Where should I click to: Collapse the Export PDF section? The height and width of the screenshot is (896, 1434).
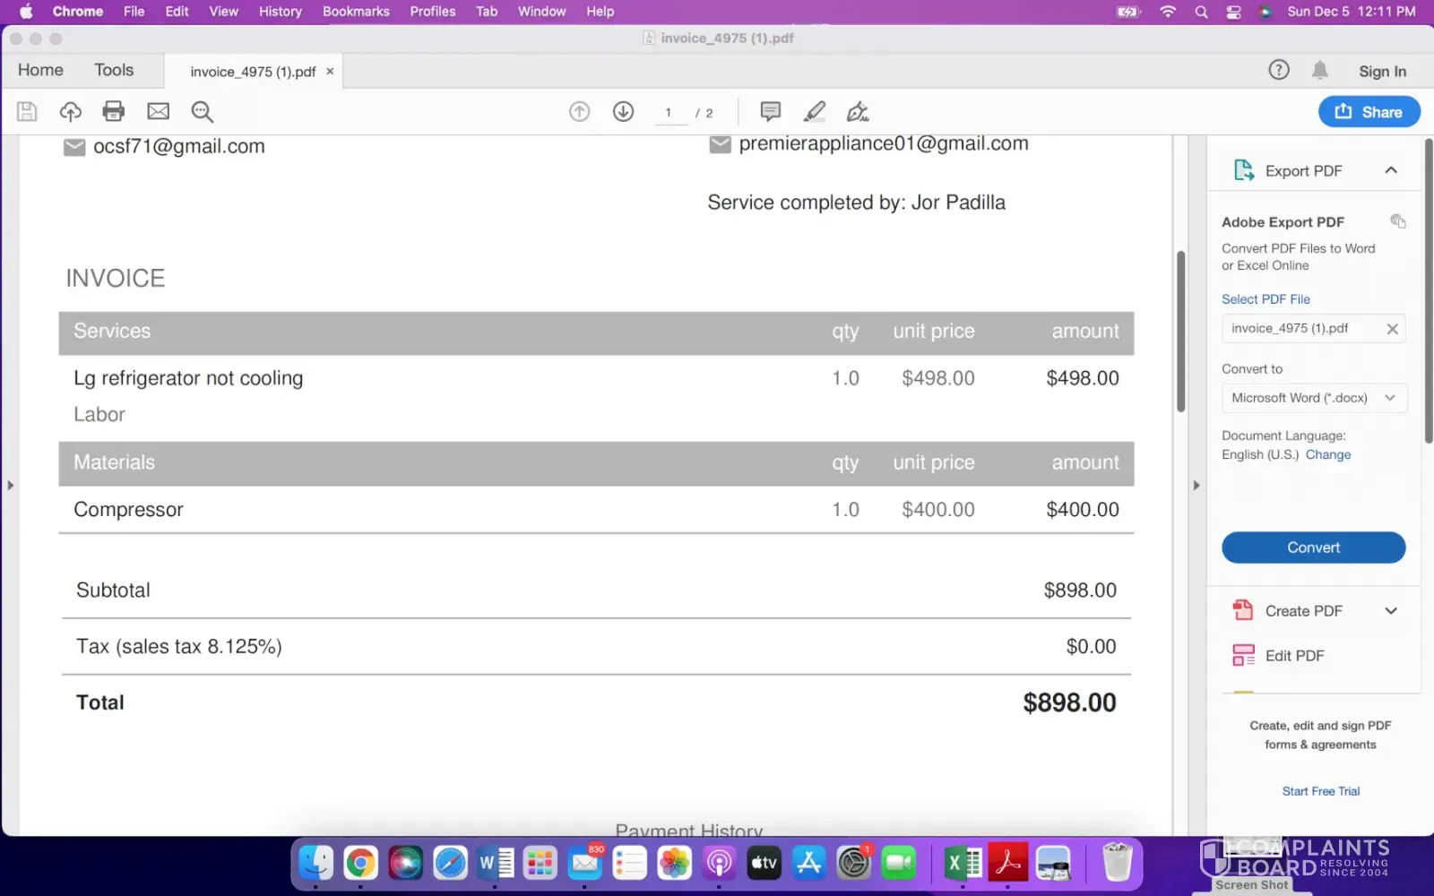pyautogui.click(x=1390, y=170)
